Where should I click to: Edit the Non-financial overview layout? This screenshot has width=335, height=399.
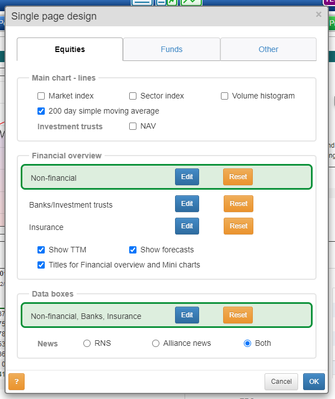pyautogui.click(x=187, y=177)
